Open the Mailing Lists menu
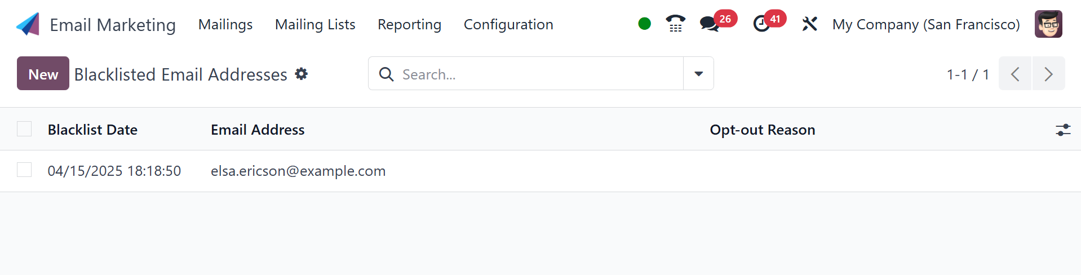The width and height of the screenshot is (1081, 275). [x=315, y=24]
